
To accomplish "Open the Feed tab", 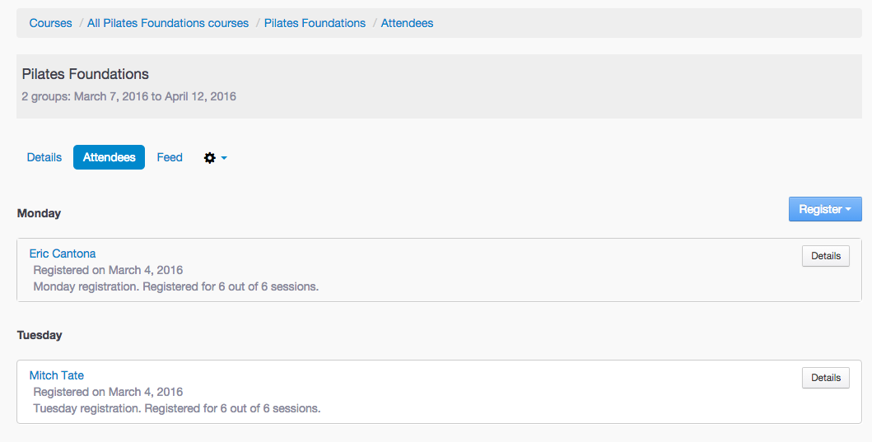I will coord(170,157).
